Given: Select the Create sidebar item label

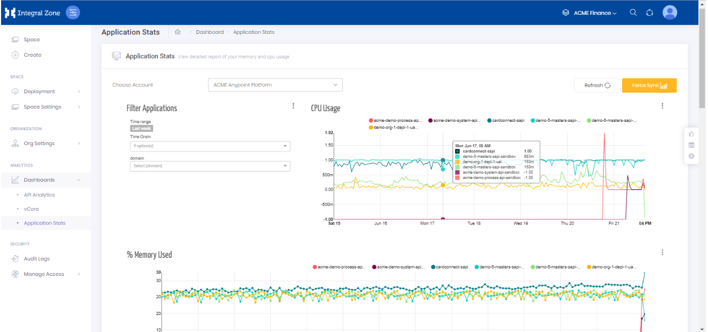Looking at the screenshot, I should 32,55.
